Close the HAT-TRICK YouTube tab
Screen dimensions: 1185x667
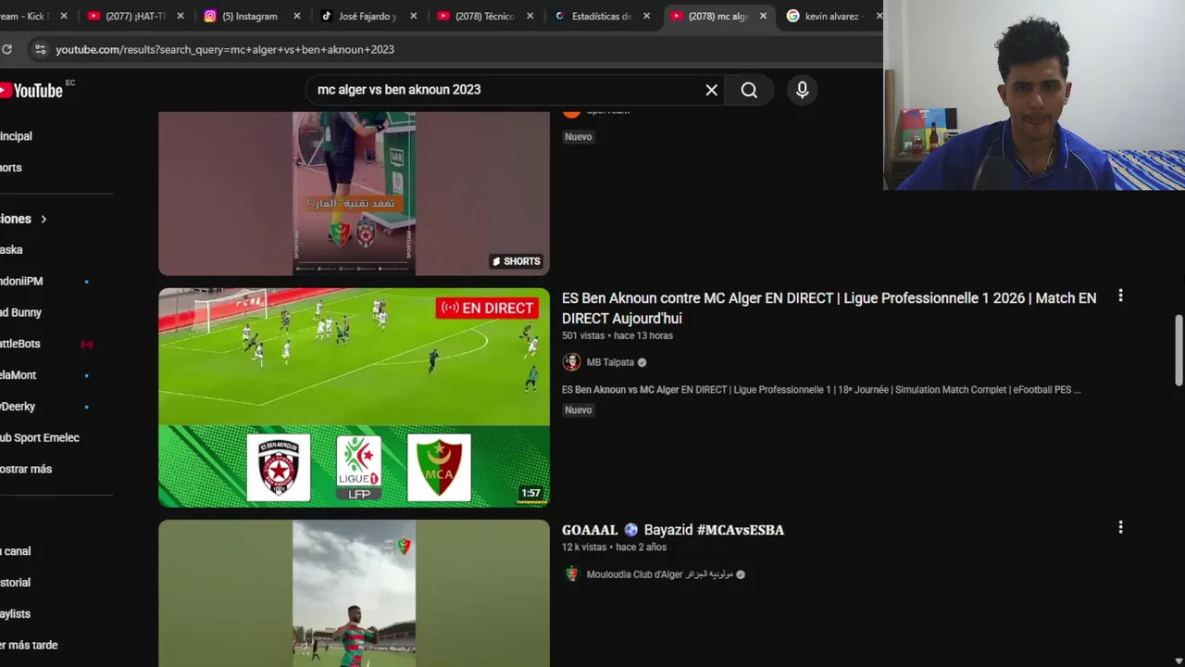pyautogui.click(x=181, y=16)
